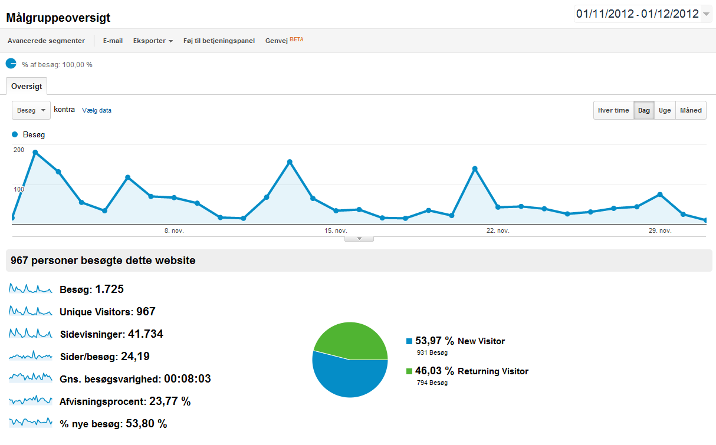The height and width of the screenshot is (445, 716).
Task: Click the Besøg sparkline icon
Action: pos(31,289)
